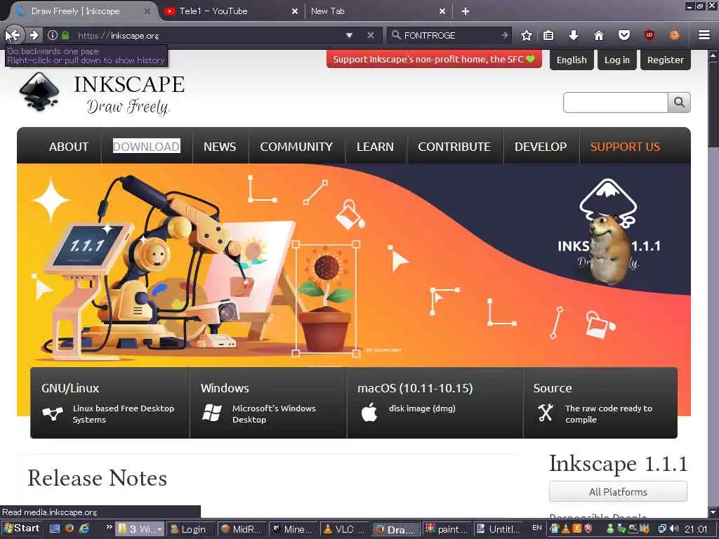Viewport: 719px width, 539px height.
Task: Open the CONTRIBUTE menu
Action: [x=454, y=147]
